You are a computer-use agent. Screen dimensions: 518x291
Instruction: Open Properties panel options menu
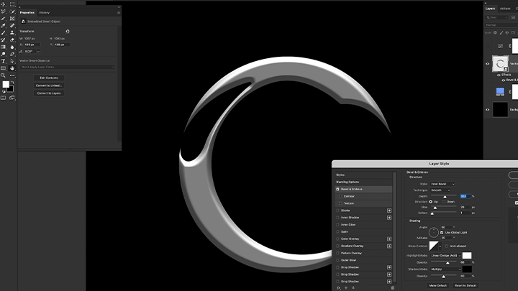pyautogui.click(x=119, y=13)
